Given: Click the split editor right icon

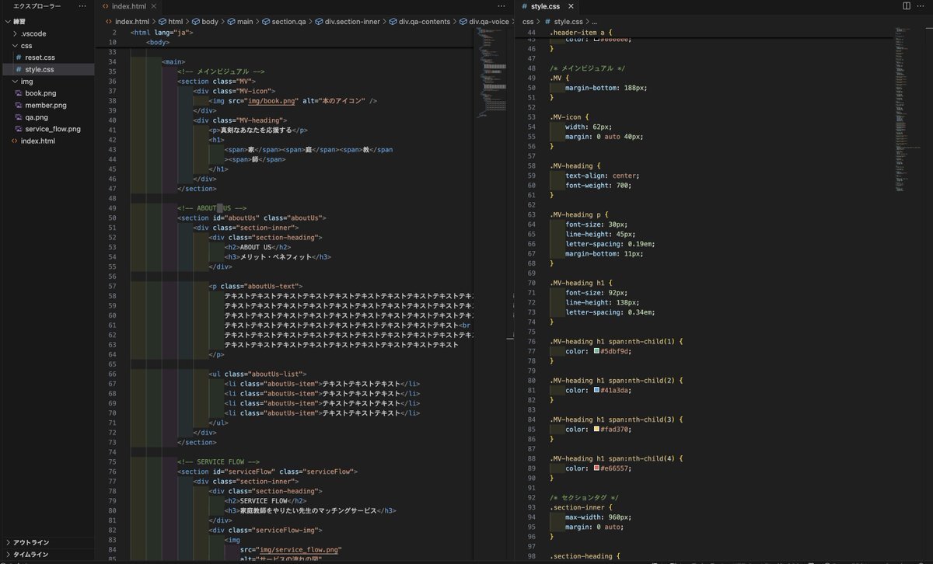Looking at the screenshot, I should coord(907,6).
